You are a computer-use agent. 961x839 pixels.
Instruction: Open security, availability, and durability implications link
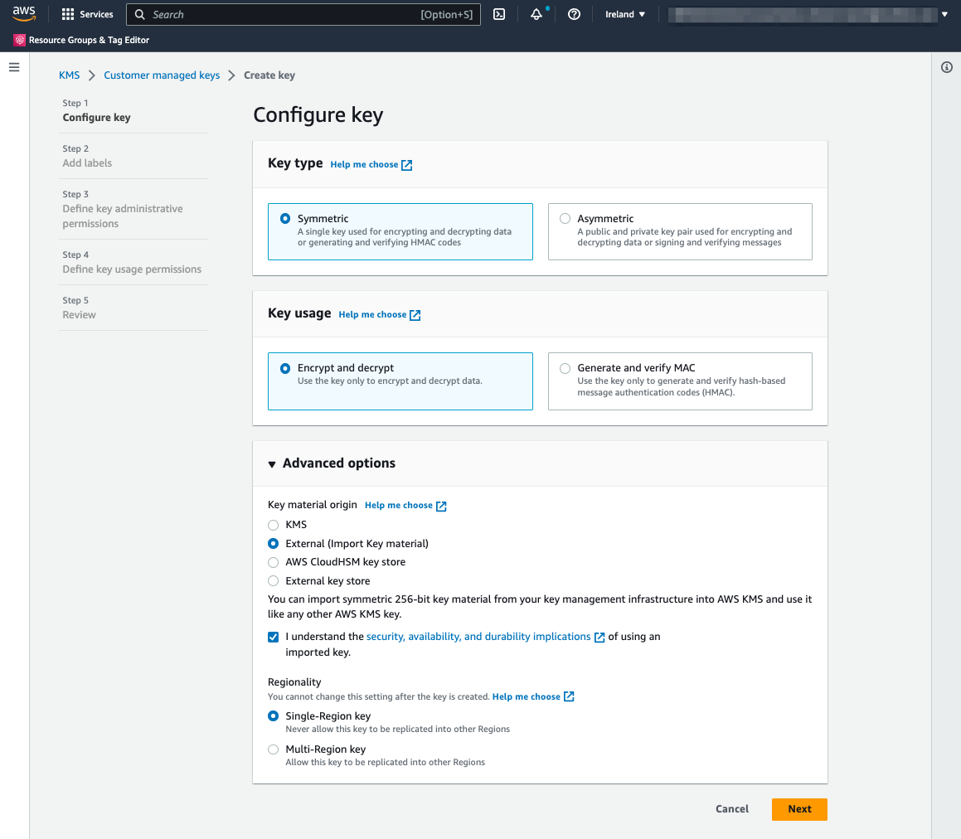478,636
